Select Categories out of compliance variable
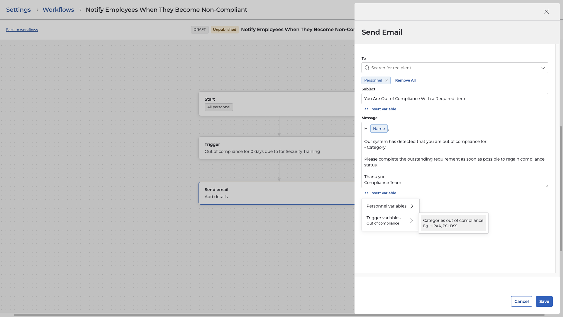The width and height of the screenshot is (563, 317). [x=453, y=223]
